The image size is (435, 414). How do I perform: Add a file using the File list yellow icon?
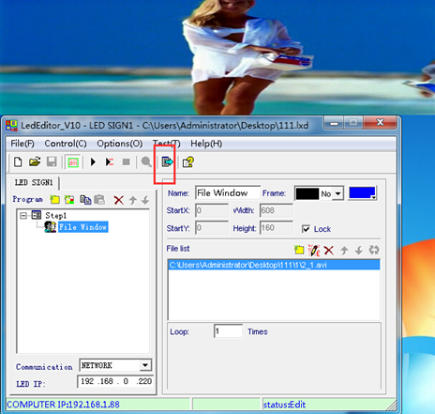pos(299,250)
